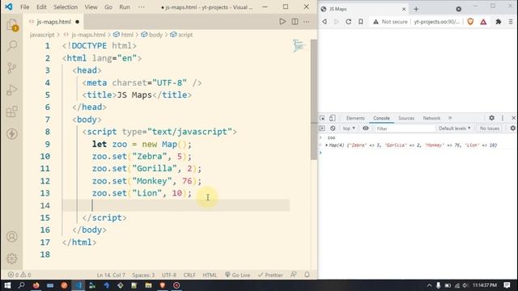Toggle the live expression eye icon
518x291 pixels.
[366, 129]
